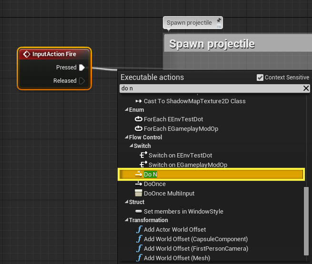Click the Pressed execution output pin

[x=82, y=68]
